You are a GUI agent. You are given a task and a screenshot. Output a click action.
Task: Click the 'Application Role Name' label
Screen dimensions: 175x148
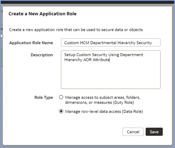(31, 43)
